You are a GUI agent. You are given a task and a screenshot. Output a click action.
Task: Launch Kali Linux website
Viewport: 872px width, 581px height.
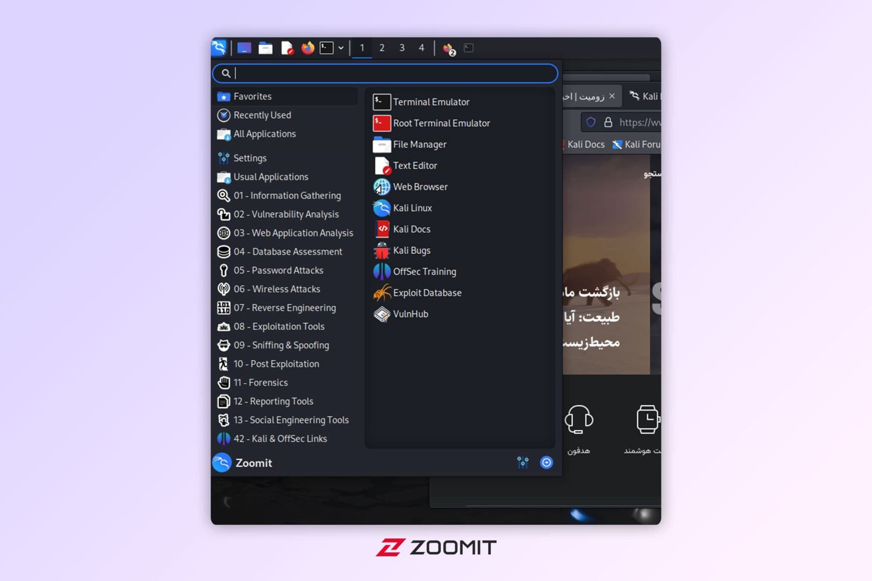coord(413,207)
